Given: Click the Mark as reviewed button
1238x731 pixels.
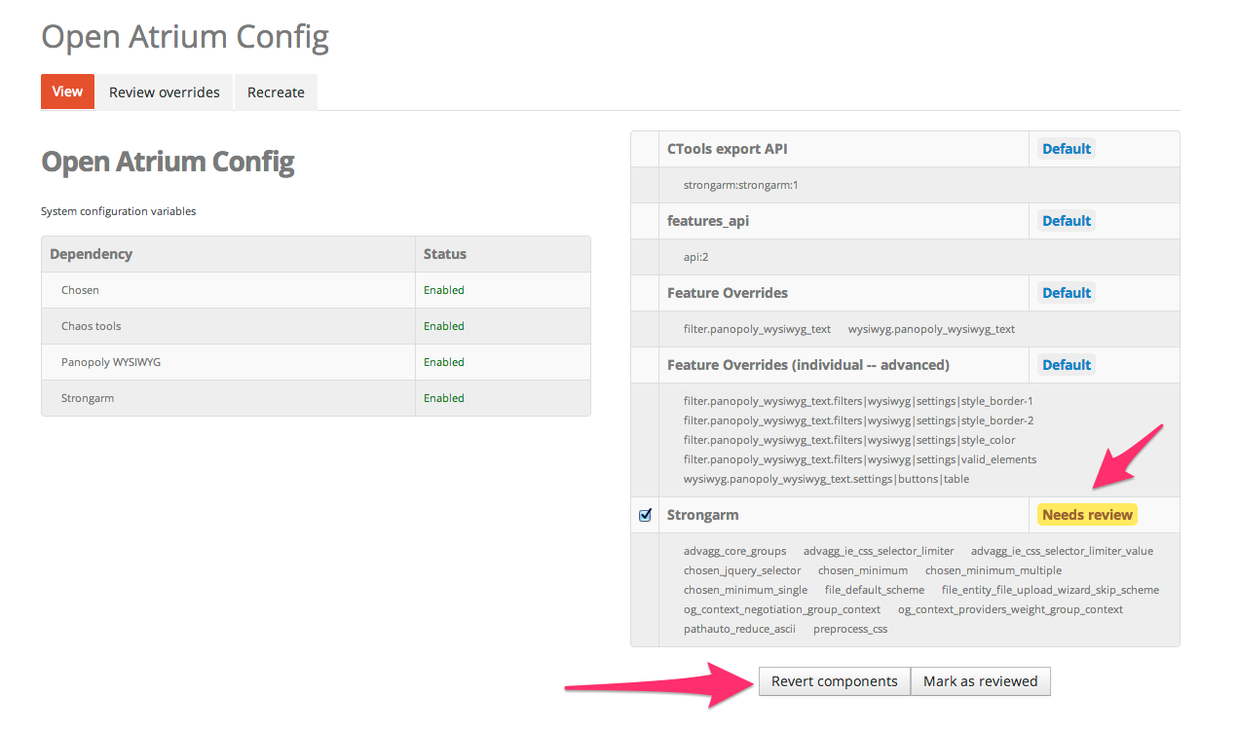Looking at the screenshot, I should (x=981, y=681).
